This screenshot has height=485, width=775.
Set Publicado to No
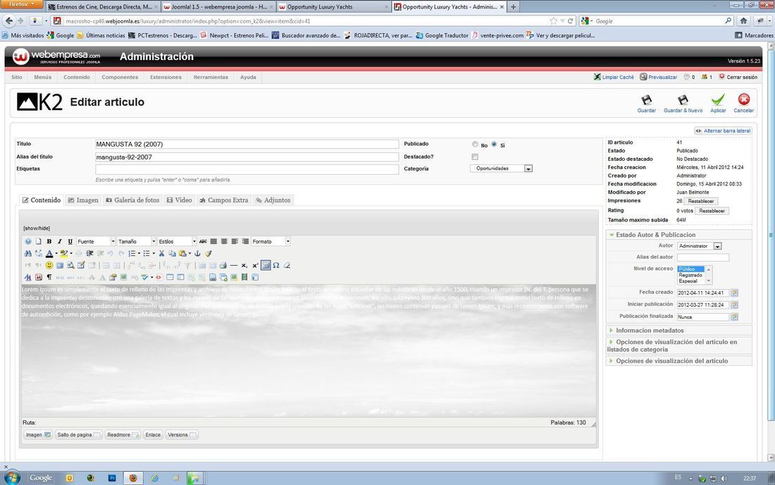pyautogui.click(x=475, y=145)
